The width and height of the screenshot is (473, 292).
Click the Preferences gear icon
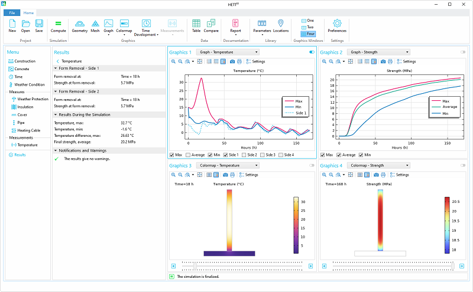337,25
